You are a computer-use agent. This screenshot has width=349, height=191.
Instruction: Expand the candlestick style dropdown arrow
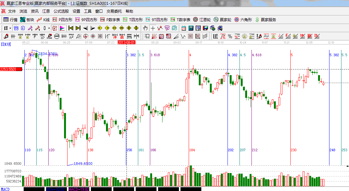point(49,28)
